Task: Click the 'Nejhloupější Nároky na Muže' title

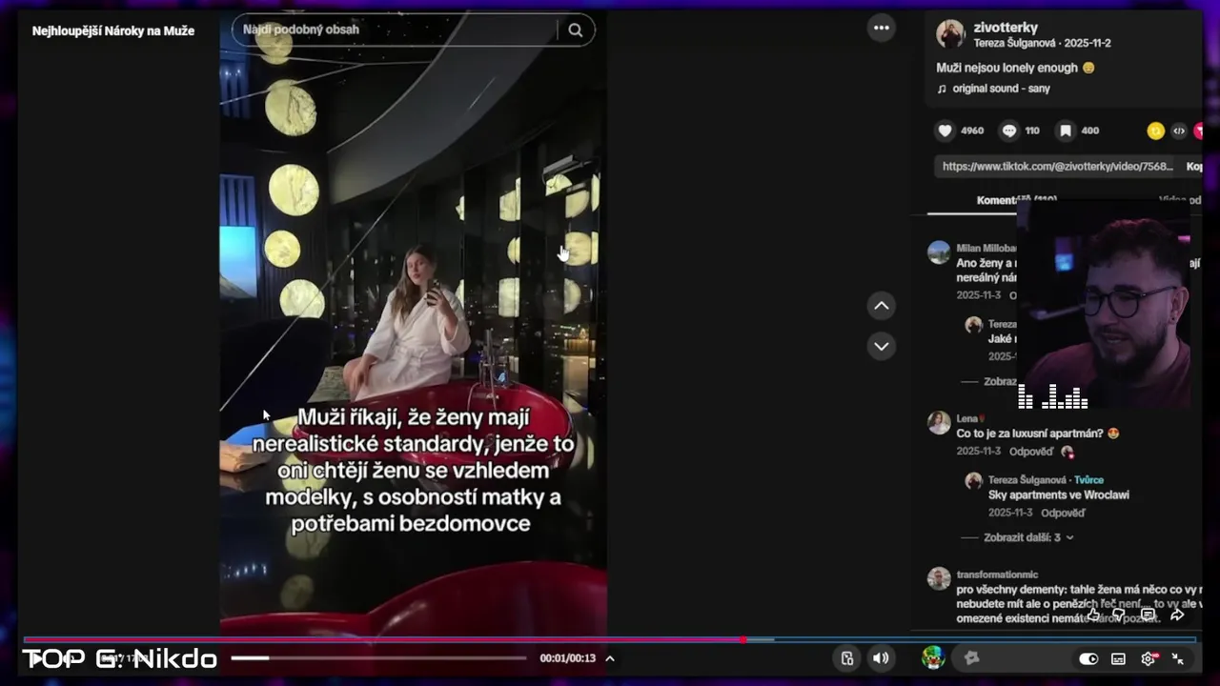Action: (113, 30)
